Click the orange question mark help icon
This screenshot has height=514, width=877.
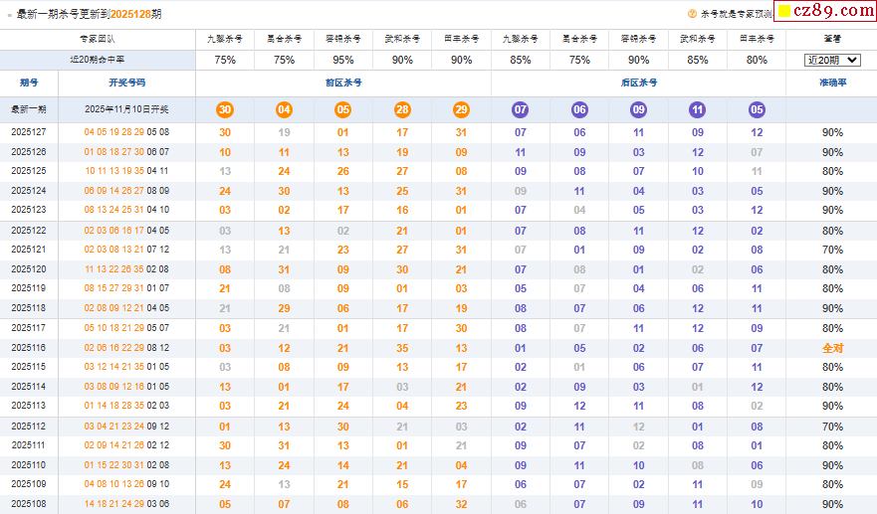pos(693,14)
